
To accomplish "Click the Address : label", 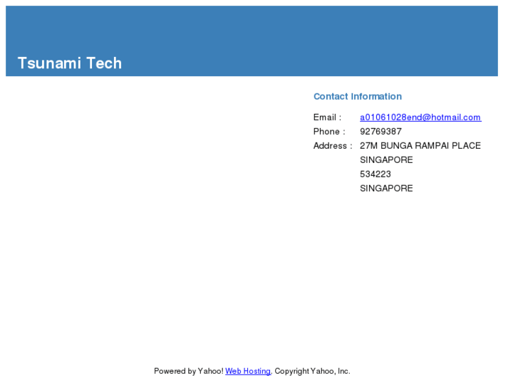I will coord(333,146).
